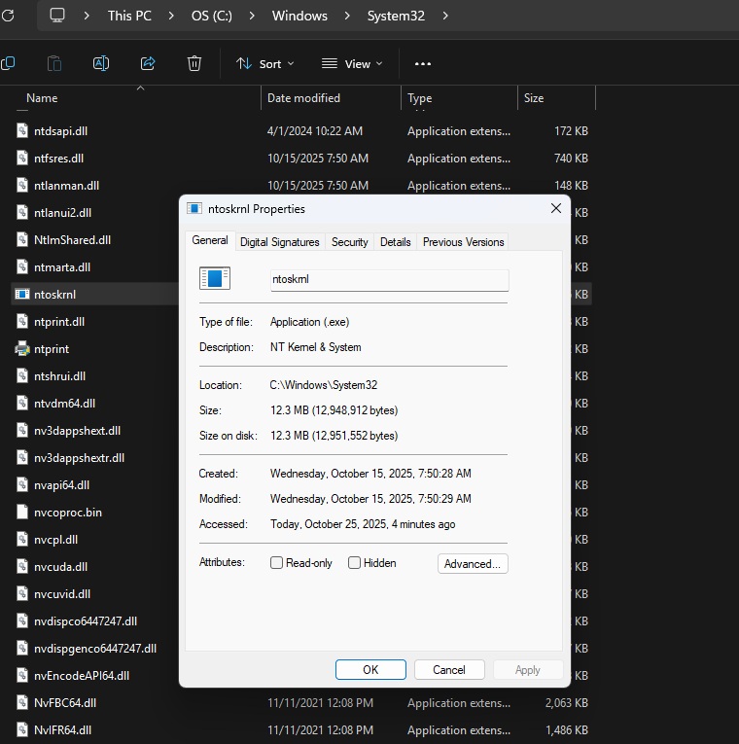The image size is (739, 744).
Task: Sort files by Date modified column header
Action: 303,98
